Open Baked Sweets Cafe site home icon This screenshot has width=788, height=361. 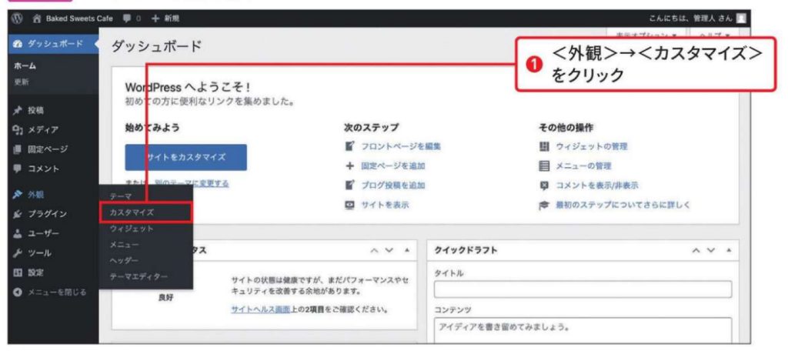[36, 18]
